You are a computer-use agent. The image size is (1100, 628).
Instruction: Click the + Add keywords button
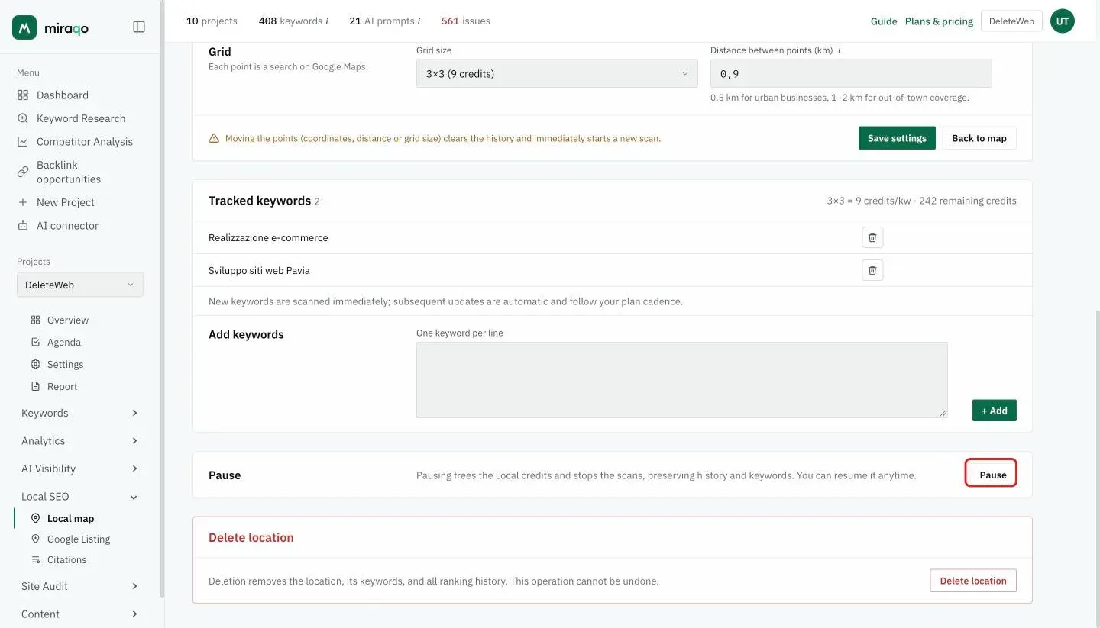(x=995, y=411)
